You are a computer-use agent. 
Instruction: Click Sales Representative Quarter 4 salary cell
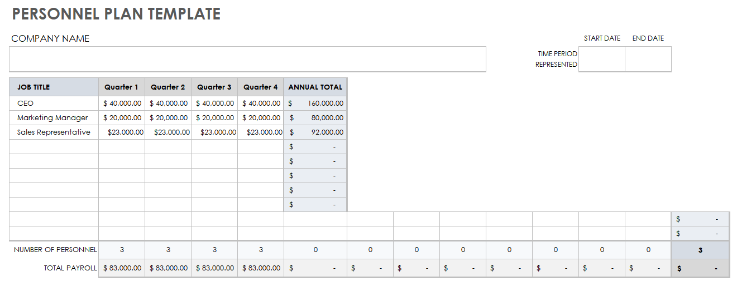pyautogui.click(x=261, y=132)
